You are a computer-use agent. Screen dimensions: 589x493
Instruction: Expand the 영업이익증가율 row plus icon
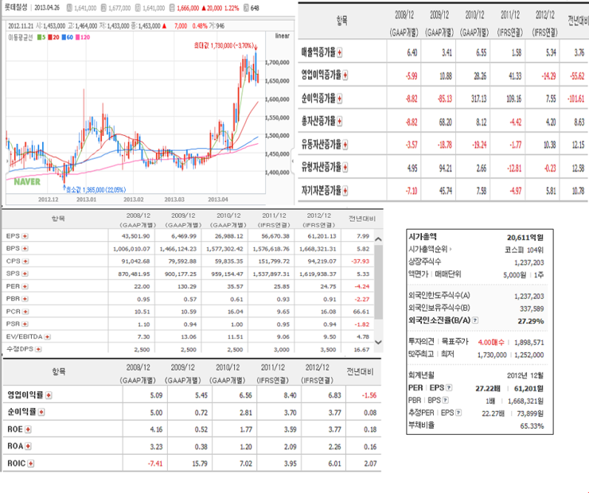click(x=345, y=76)
